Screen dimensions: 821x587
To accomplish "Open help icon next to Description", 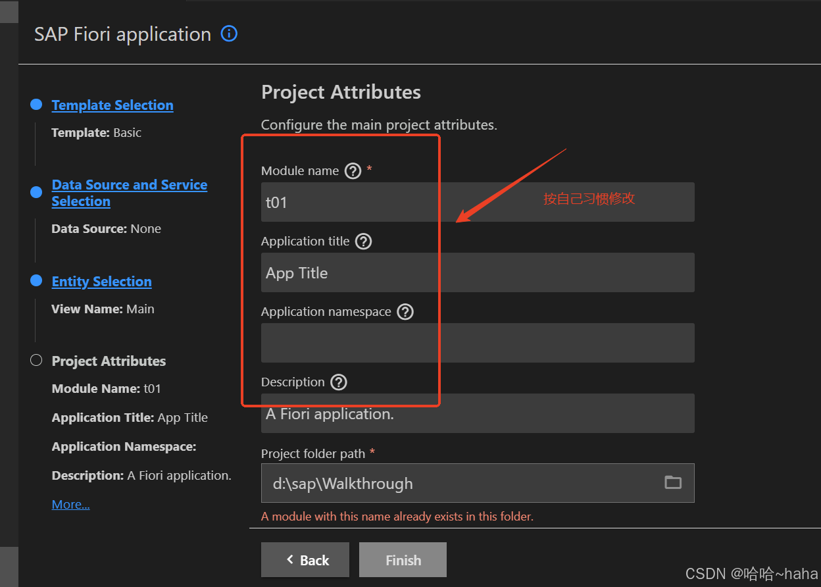I will tap(339, 382).
